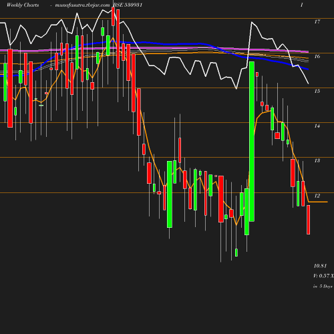
Task: Click price axis label 17
Action: pos(317,21)
